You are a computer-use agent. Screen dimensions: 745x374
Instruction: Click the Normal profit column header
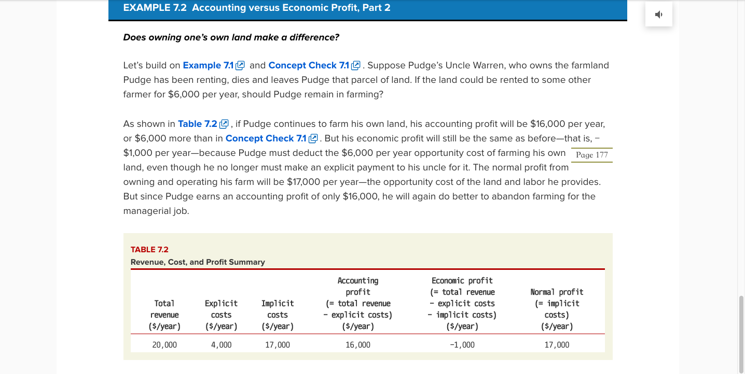[x=557, y=309]
